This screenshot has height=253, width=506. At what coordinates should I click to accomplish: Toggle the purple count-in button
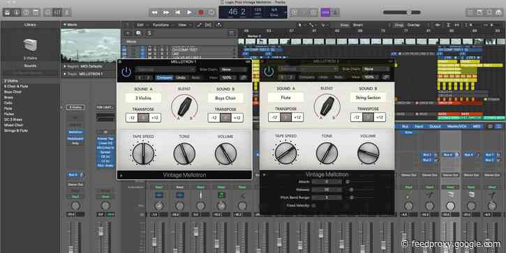325,13
